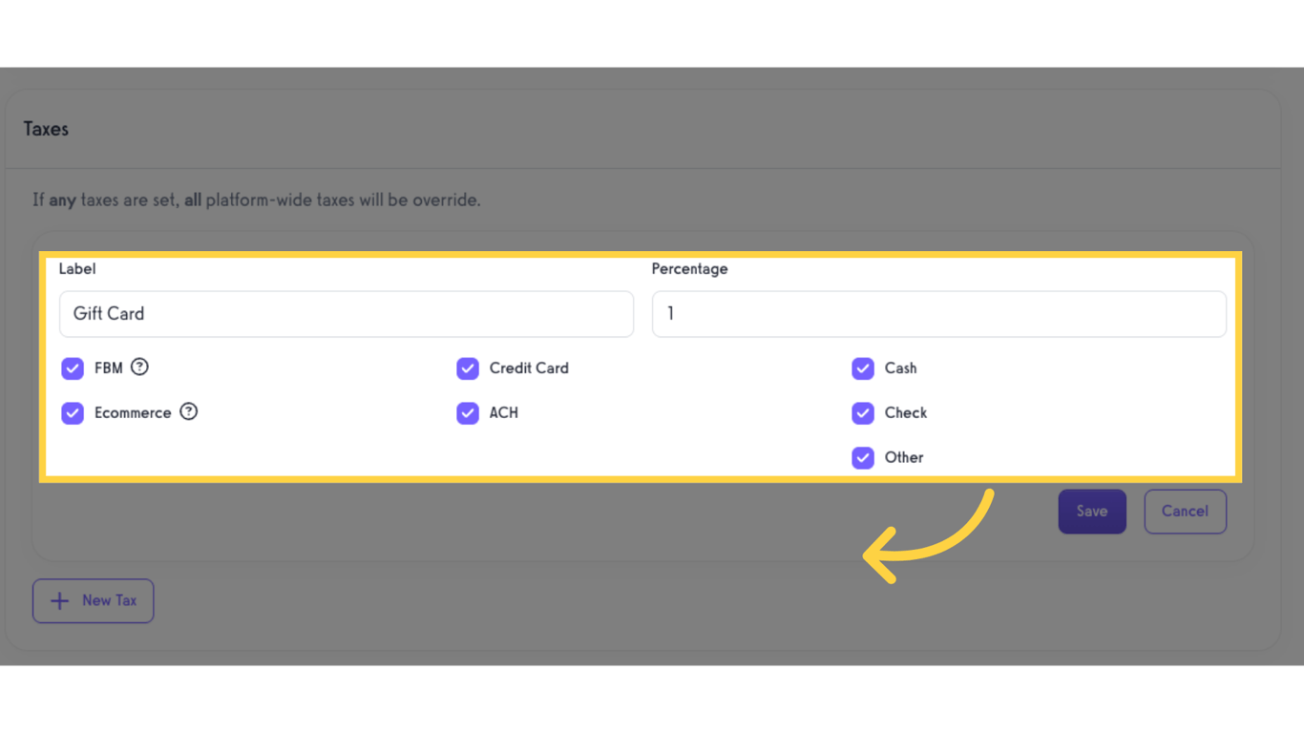Click the Percentage input field
The image size is (1304, 733).
tap(938, 313)
